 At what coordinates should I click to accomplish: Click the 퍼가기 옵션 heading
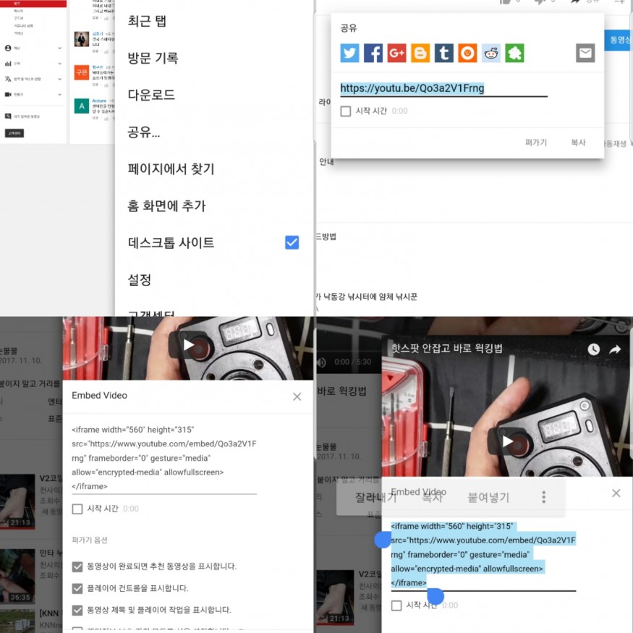pyautogui.click(x=90, y=540)
